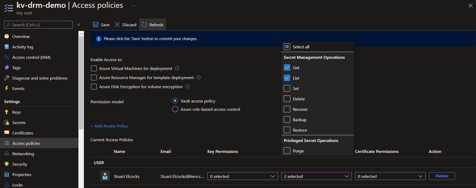Click the Refresh button label

coord(156,25)
